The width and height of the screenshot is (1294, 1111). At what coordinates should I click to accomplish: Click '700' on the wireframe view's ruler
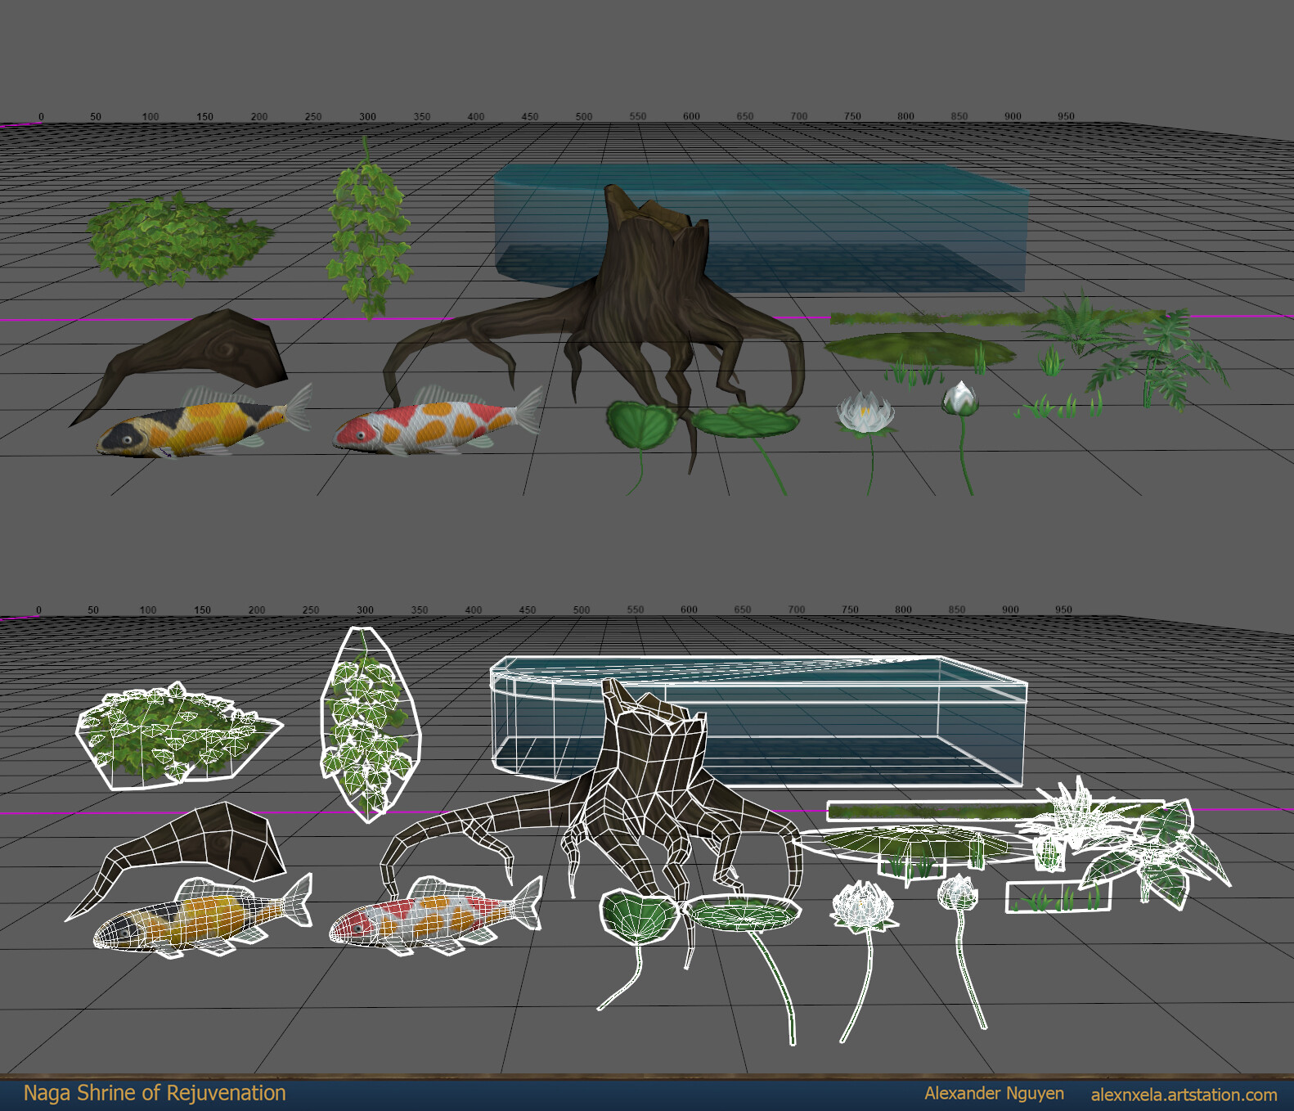[796, 609]
